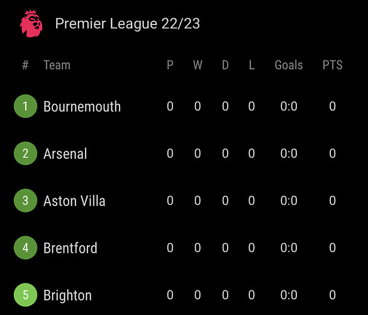Viewport: 368px width, 315px height.
Task: Open the Arsenal team entry
Action: point(65,154)
